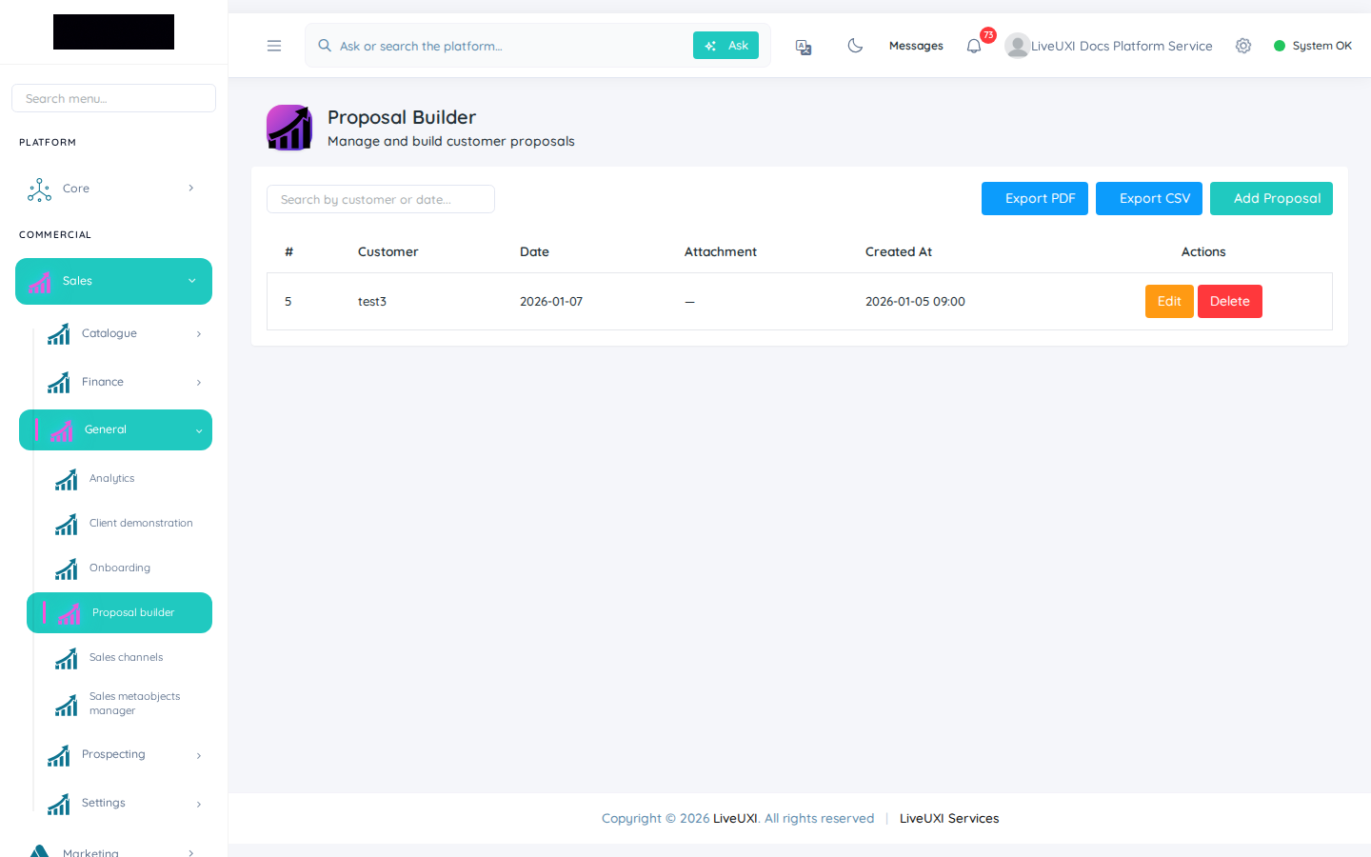Collapse the General submenu chevron
The image size is (1371, 857).
199,430
